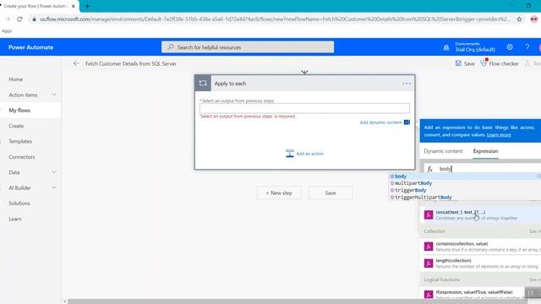
Task: Choose triggerMultipartBody from autocomplete suggestions
Action: 424,198
